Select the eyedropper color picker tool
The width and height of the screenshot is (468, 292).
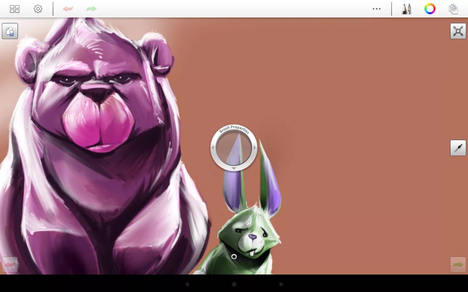pos(458,147)
